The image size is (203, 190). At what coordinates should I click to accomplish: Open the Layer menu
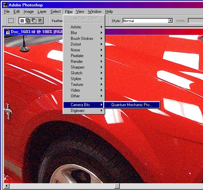(x=42, y=11)
